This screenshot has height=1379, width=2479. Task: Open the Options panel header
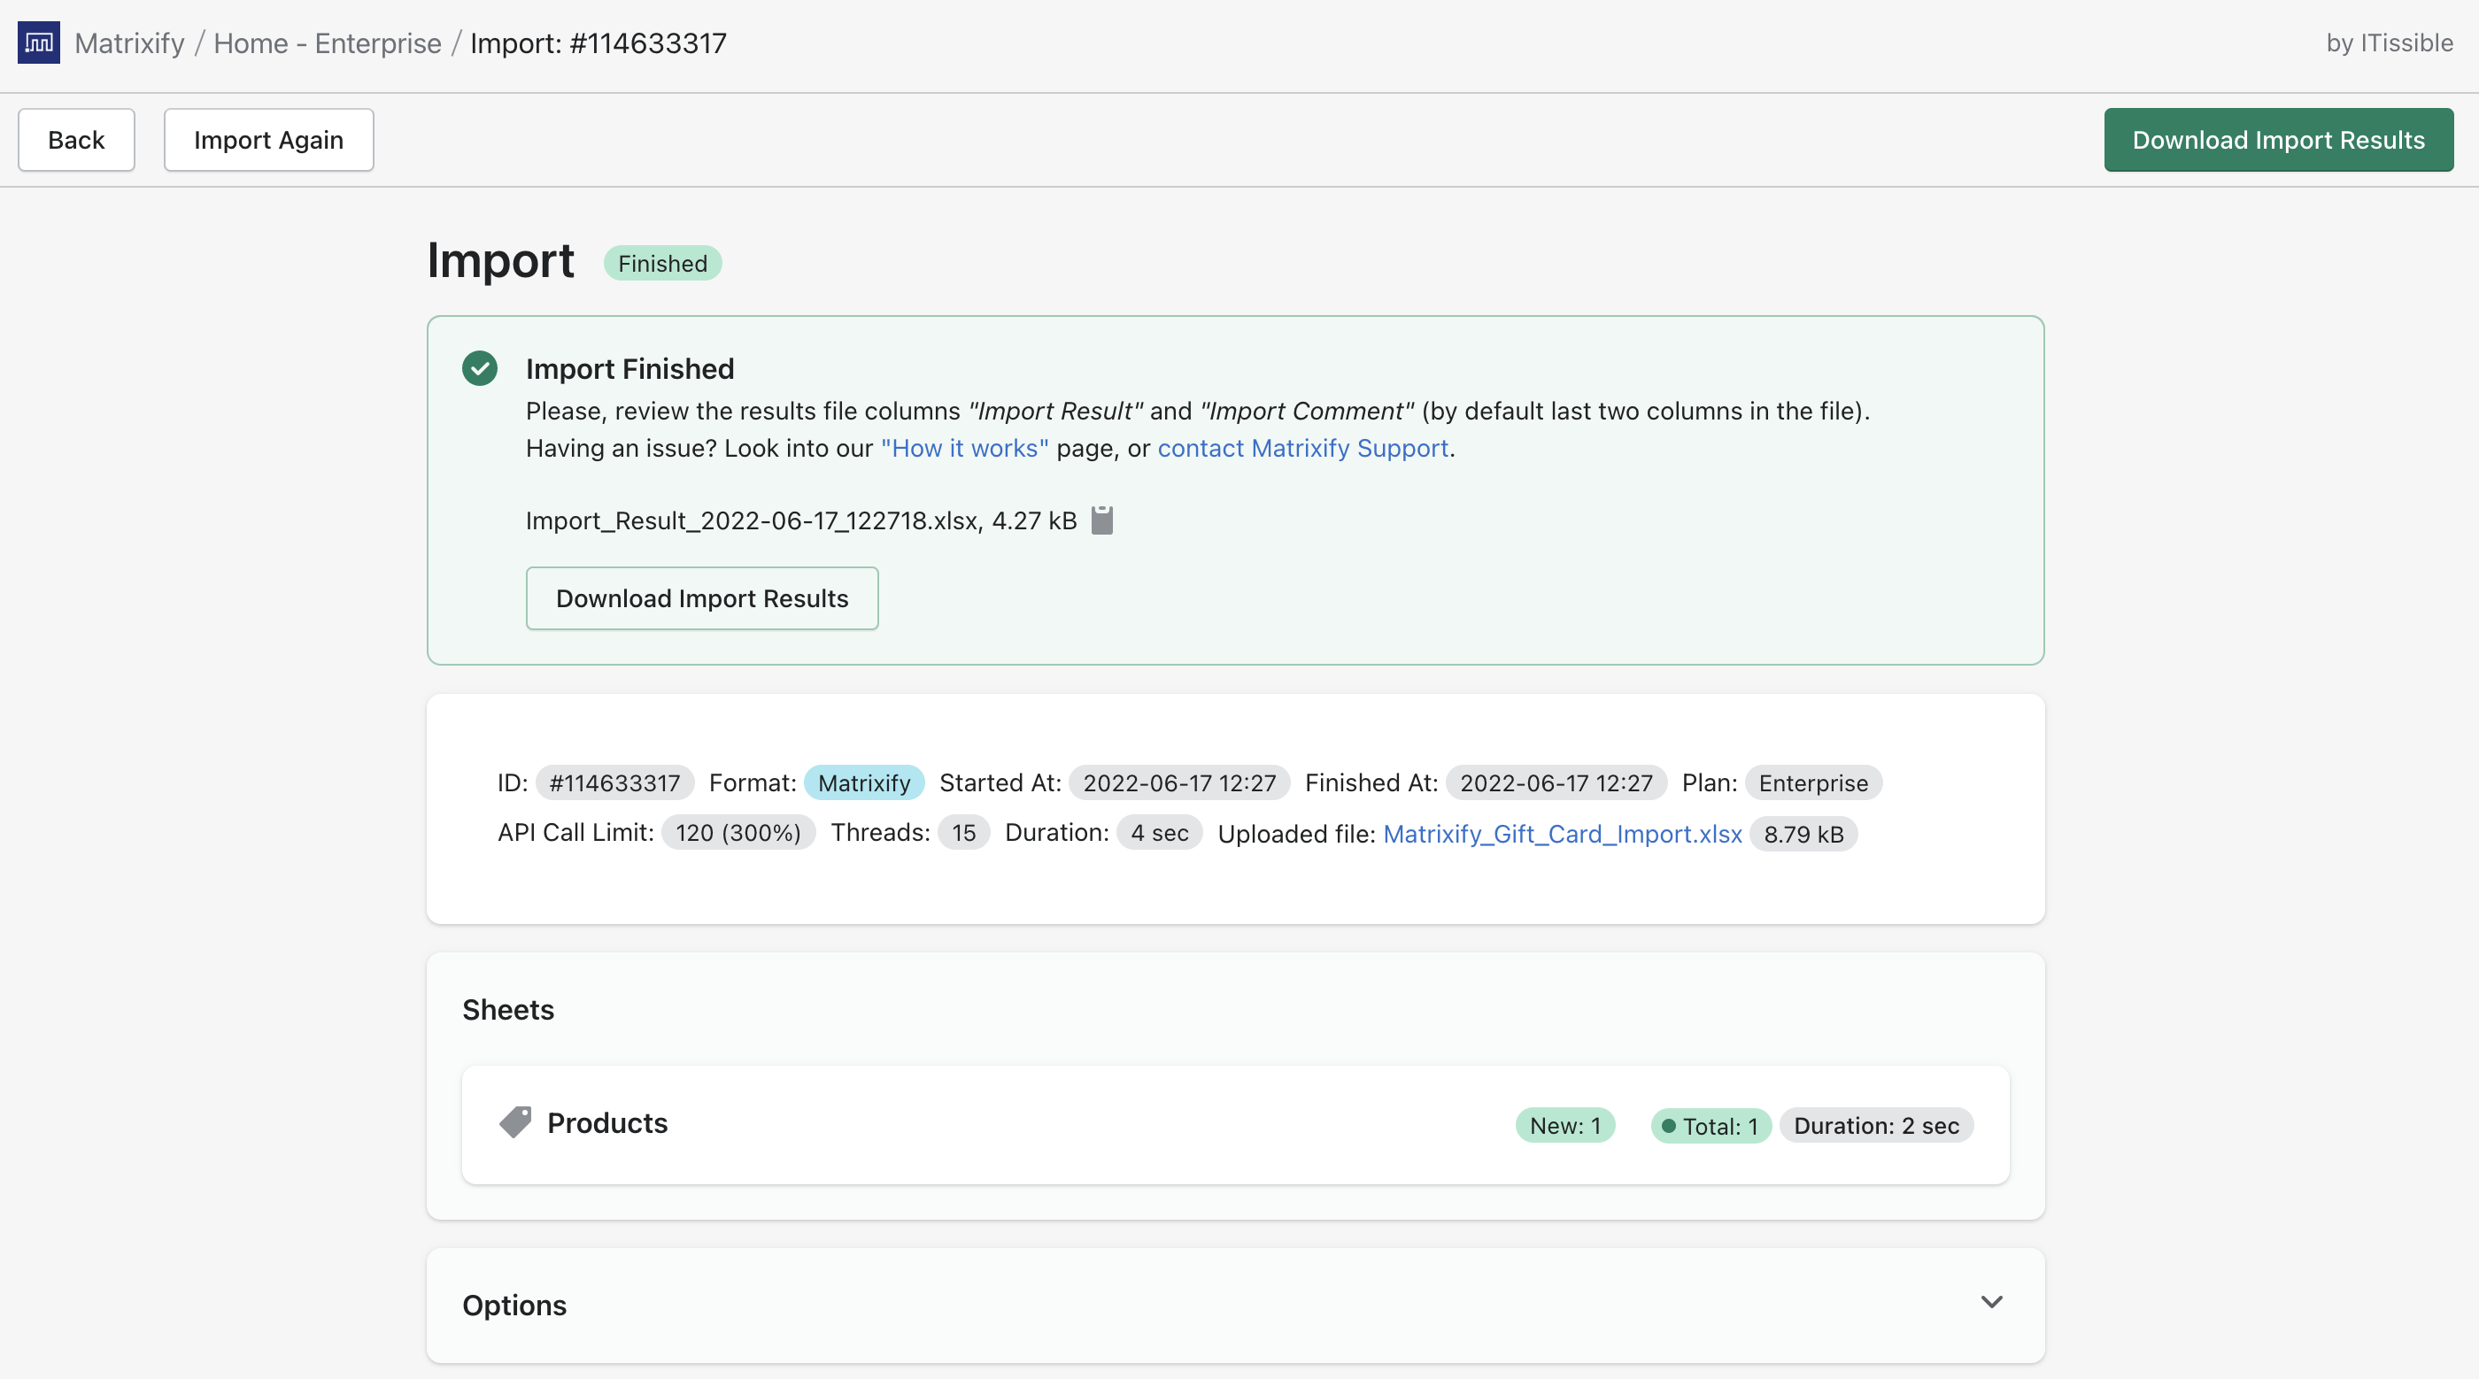[x=514, y=1305]
